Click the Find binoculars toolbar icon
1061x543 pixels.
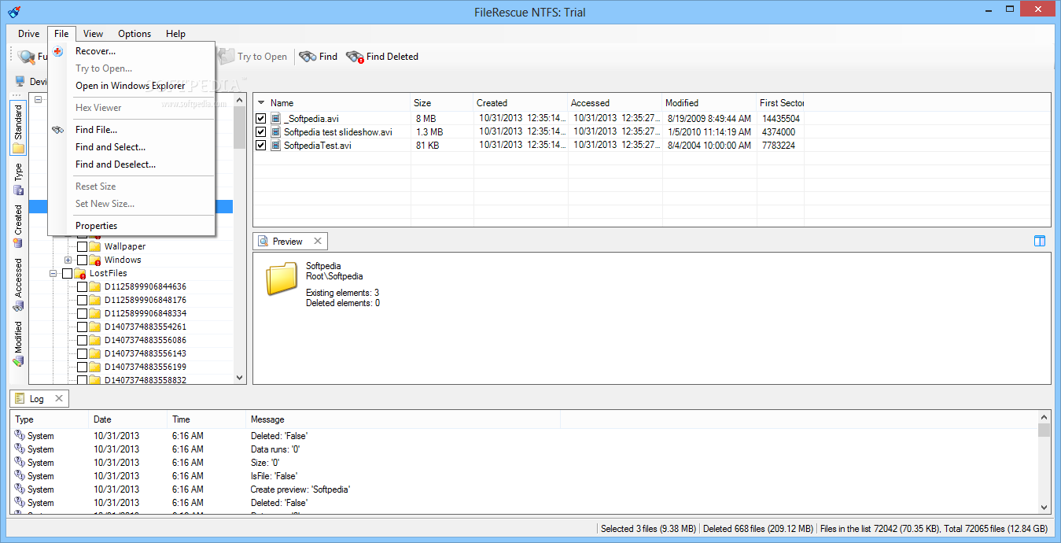[x=308, y=57]
